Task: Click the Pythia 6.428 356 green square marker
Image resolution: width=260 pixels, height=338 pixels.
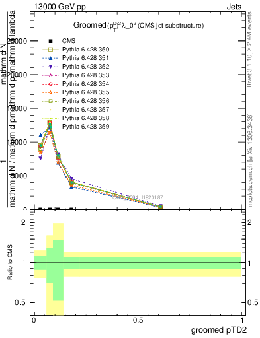Action: [50, 101]
